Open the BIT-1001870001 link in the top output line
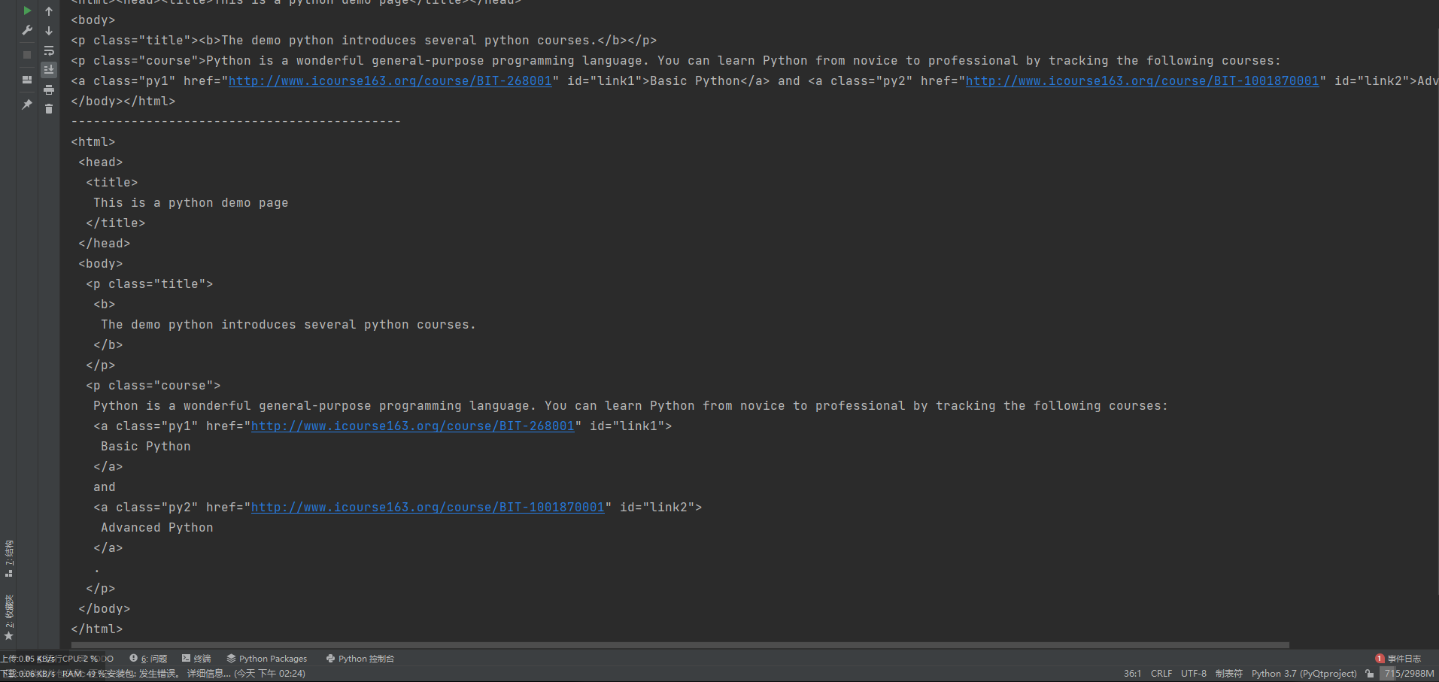This screenshot has height=682, width=1439. (x=1142, y=80)
